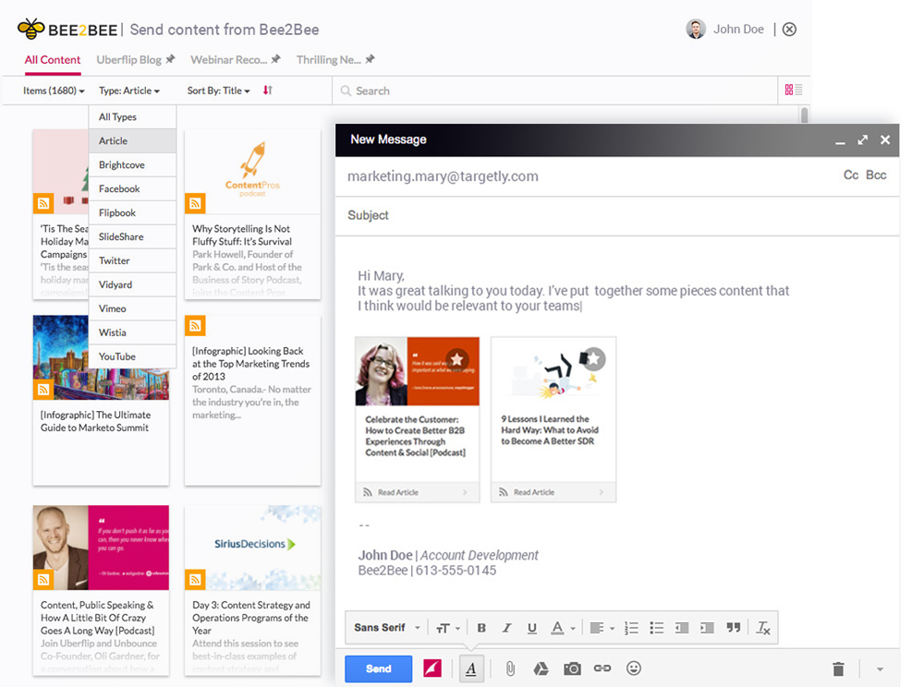Screen dimensions: 924x687
Task: Toggle italic formatting in message toolbar
Action: tap(506, 628)
